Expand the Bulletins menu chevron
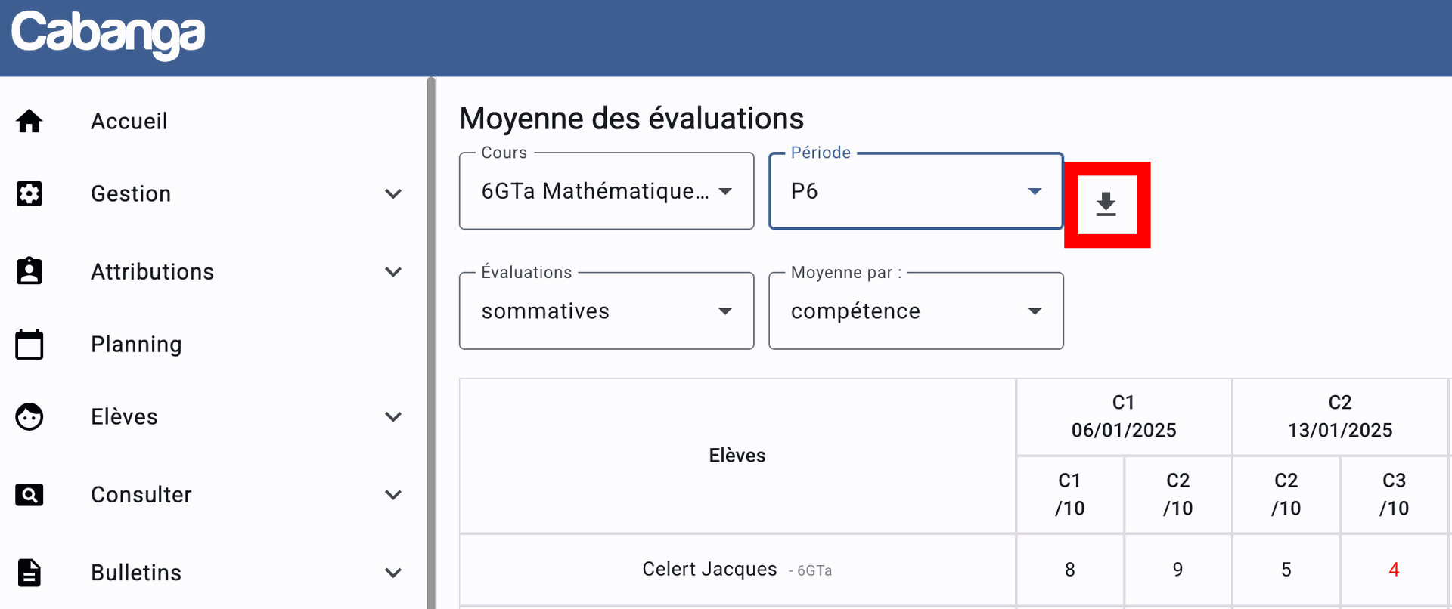 pyautogui.click(x=393, y=573)
